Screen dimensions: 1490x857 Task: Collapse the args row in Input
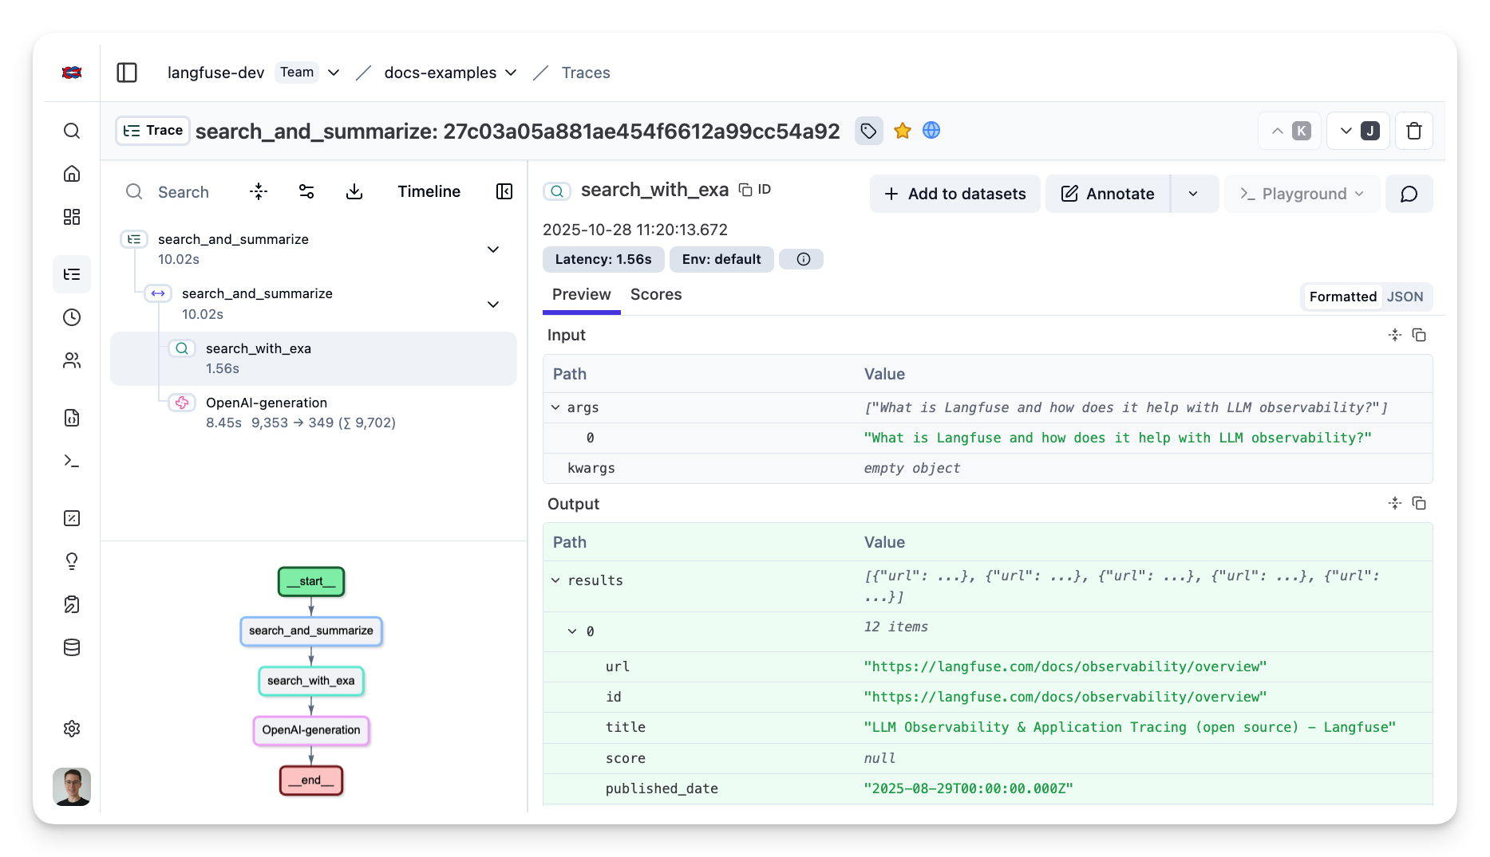[555, 407]
